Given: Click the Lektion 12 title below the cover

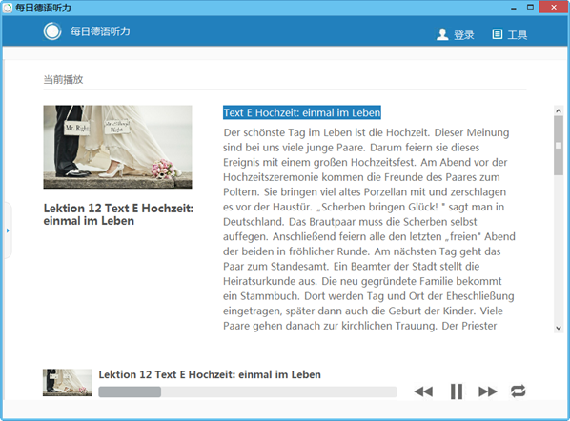Looking at the screenshot, I should (x=118, y=214).
